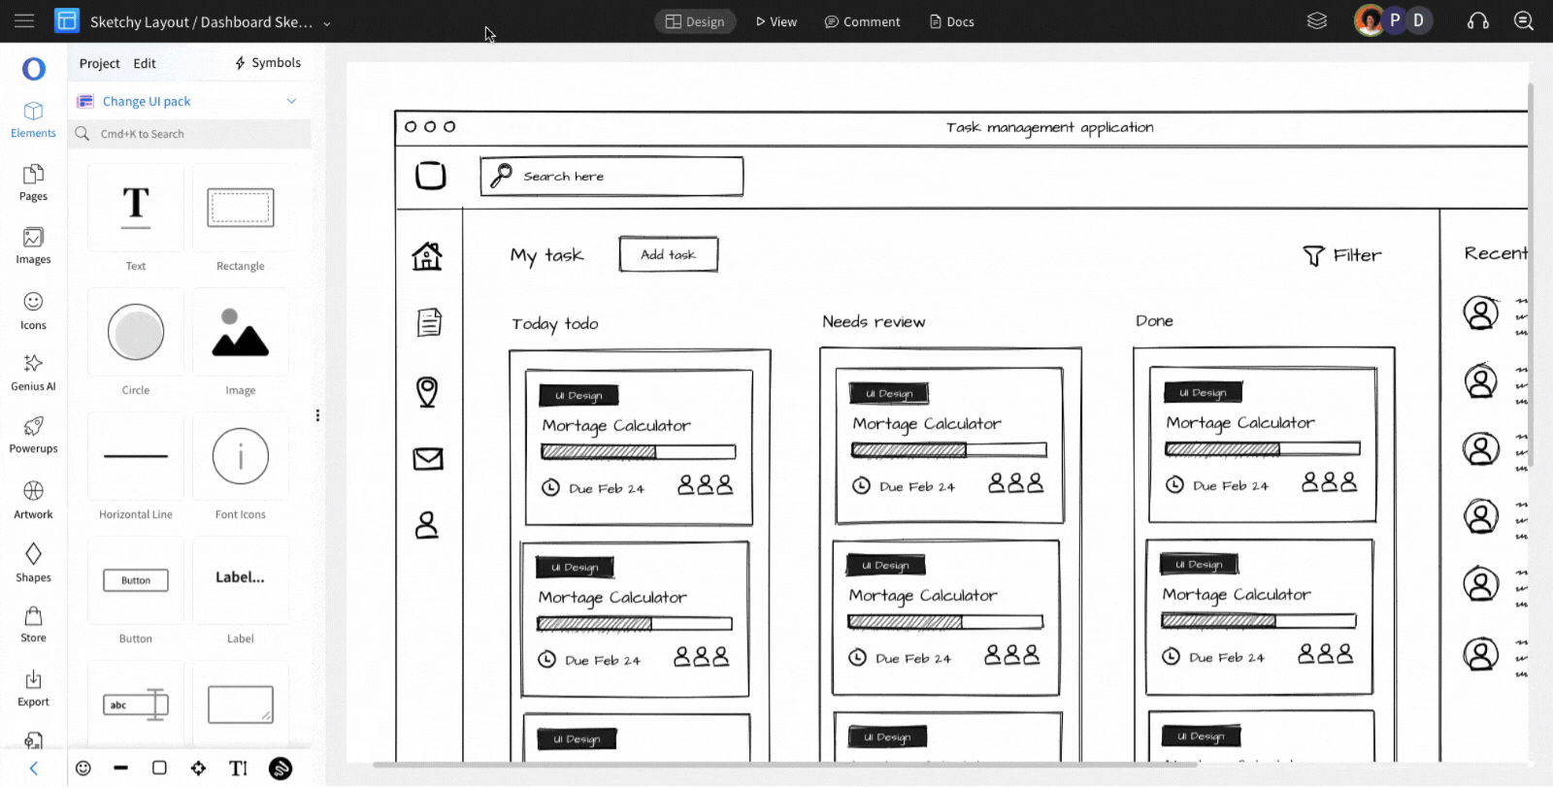
Task: Click the D collaborator avatar
Action: click(1418, 20)
